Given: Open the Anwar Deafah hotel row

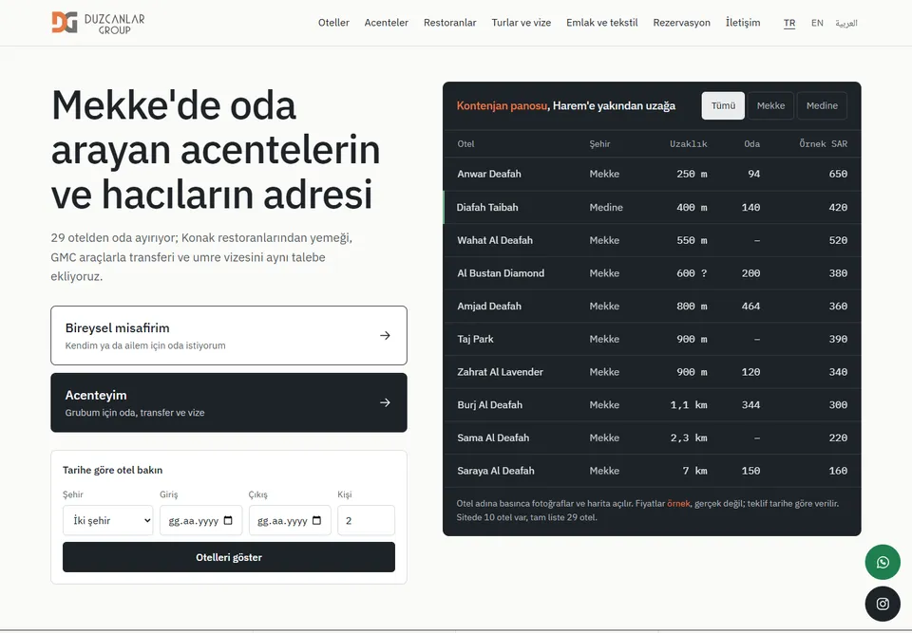Looking at the screenshot, I should (x=652, y=174).
